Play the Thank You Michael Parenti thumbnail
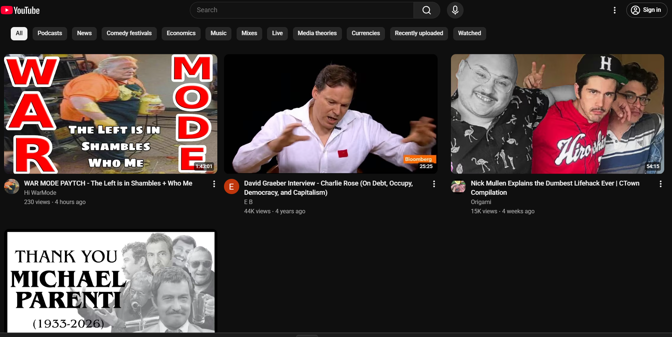 111,281
